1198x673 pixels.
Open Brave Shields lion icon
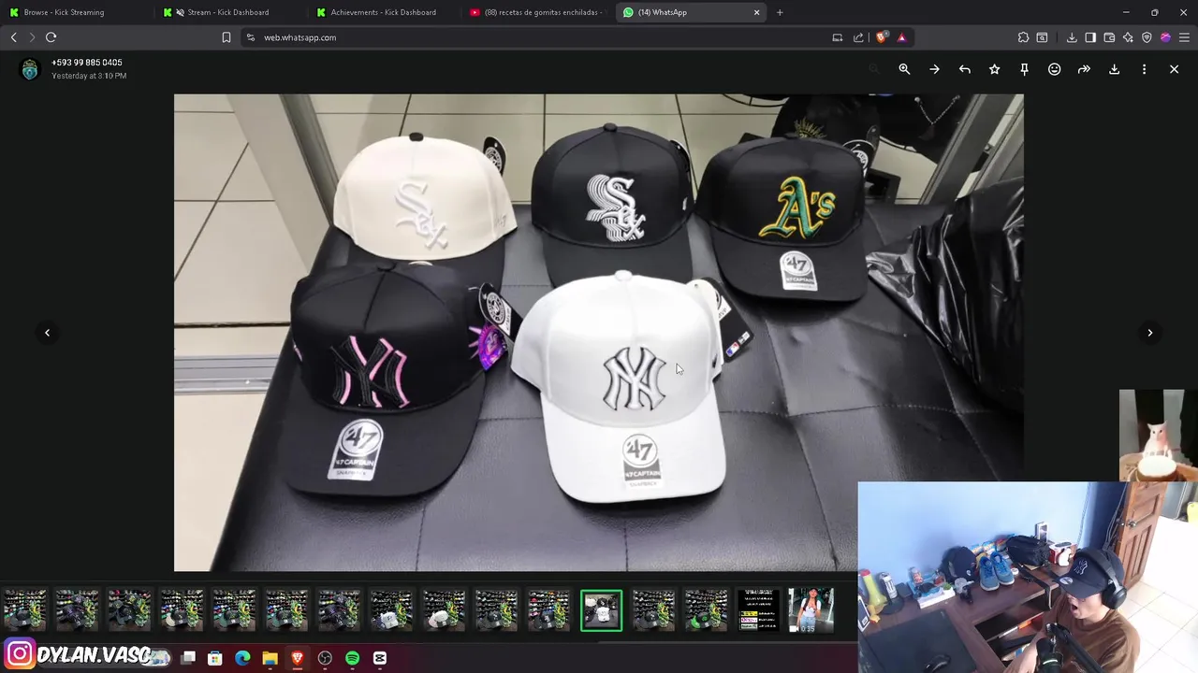point(882,37)
